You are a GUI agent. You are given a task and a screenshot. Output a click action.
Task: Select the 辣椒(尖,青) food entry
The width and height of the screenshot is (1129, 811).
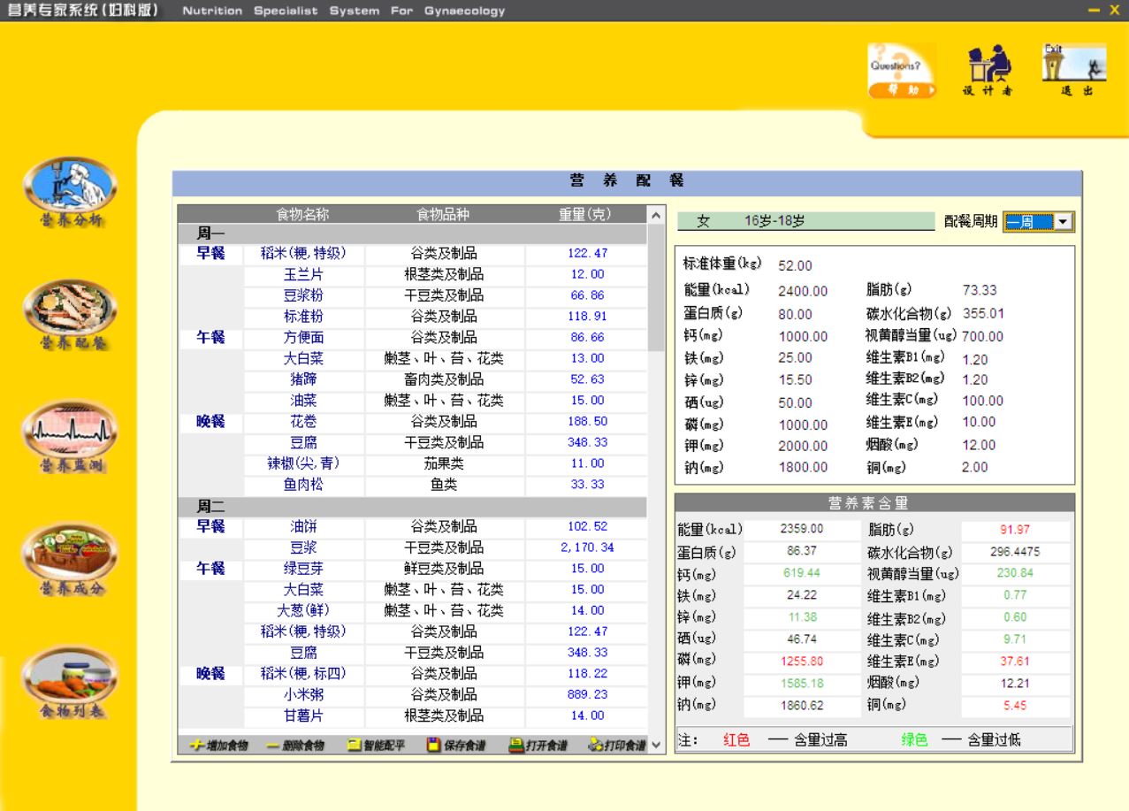point(303,463)
